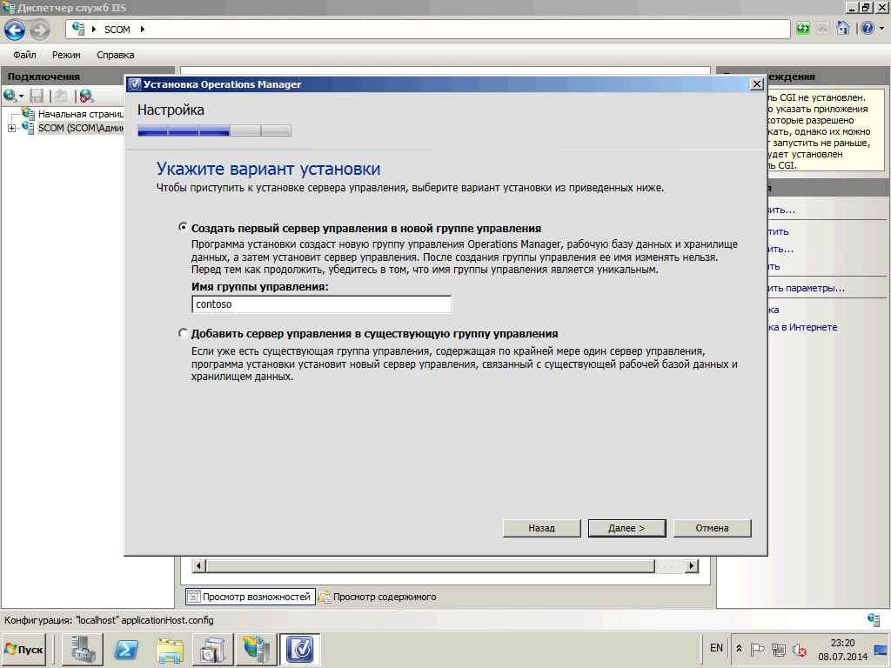Select the SCOM server tree node

click(x=80, y=128)
